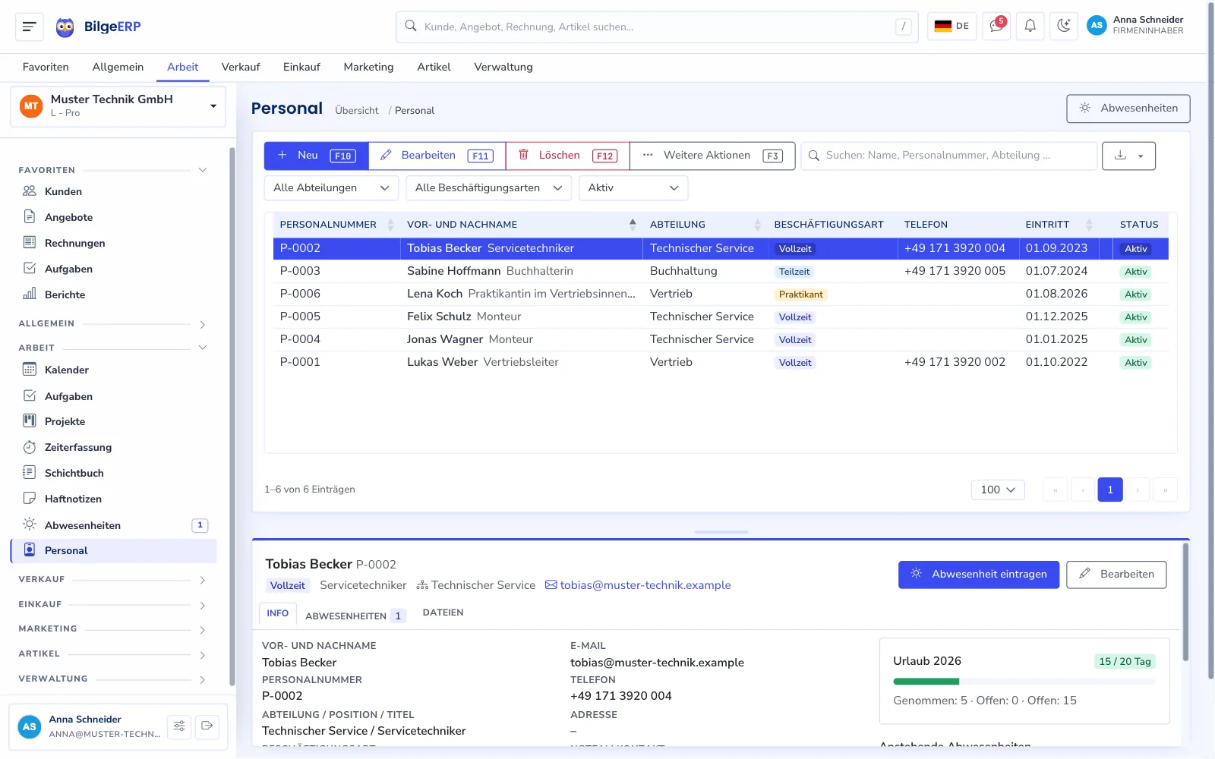Open Kalender in the sidebar

pos(114,370)
